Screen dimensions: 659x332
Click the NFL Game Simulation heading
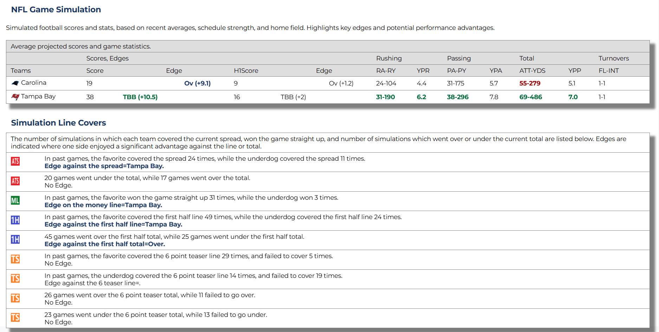pyautogui.click(x=56, y=9)
